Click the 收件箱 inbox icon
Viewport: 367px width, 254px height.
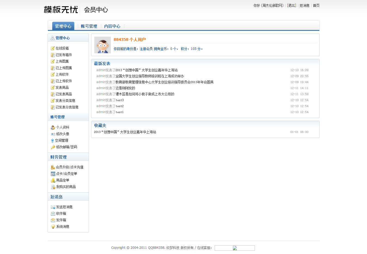pyautogui.click(x=53, y=214)
